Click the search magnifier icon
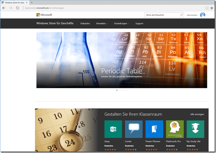 181,15
